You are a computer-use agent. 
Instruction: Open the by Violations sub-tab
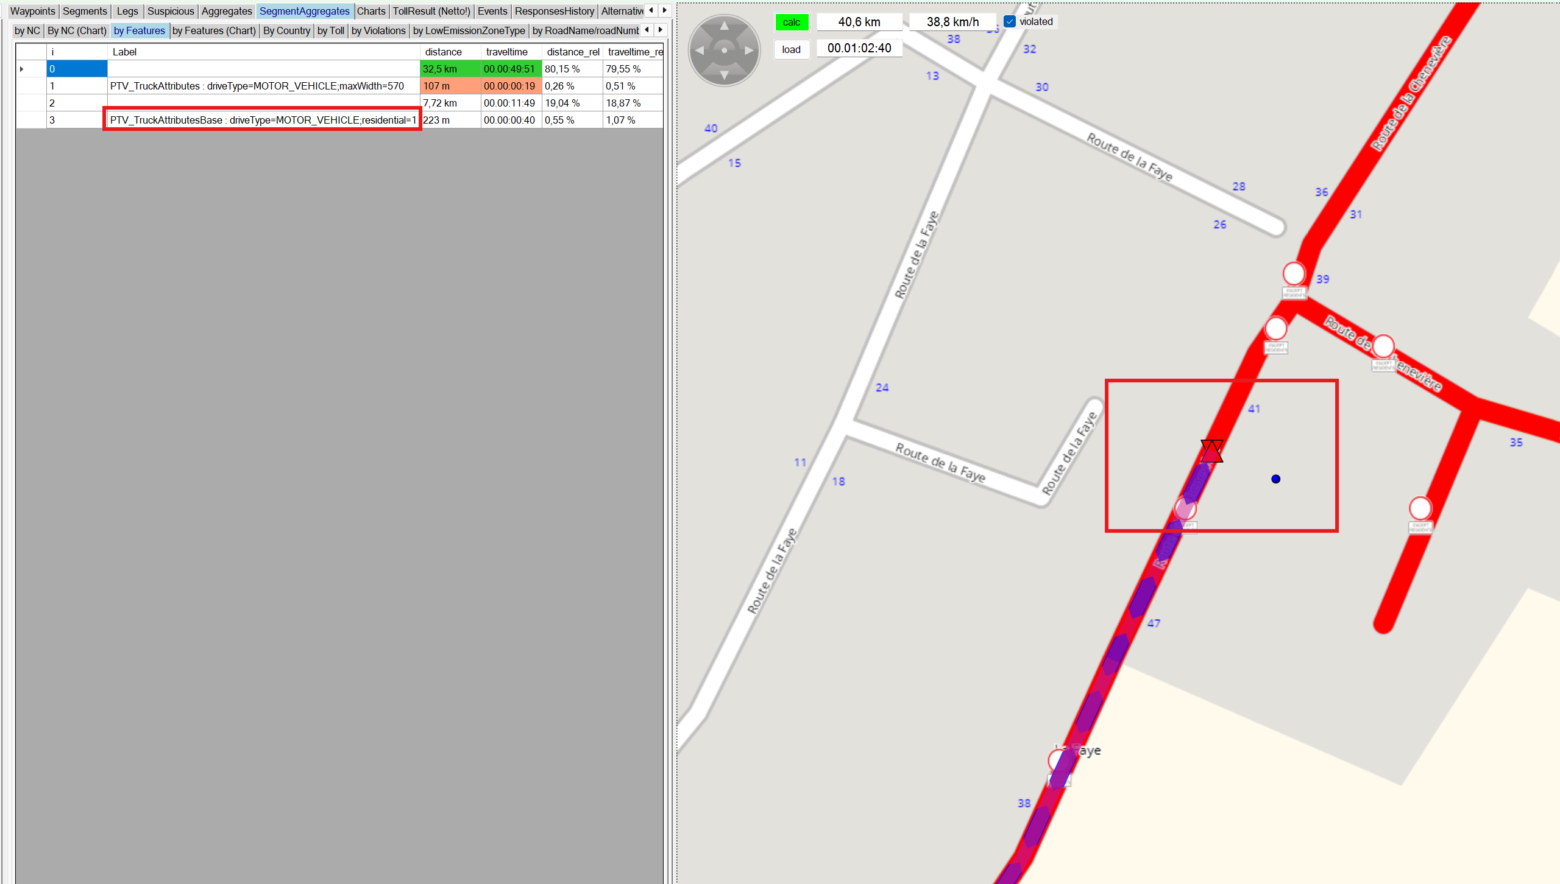point(378,30)
